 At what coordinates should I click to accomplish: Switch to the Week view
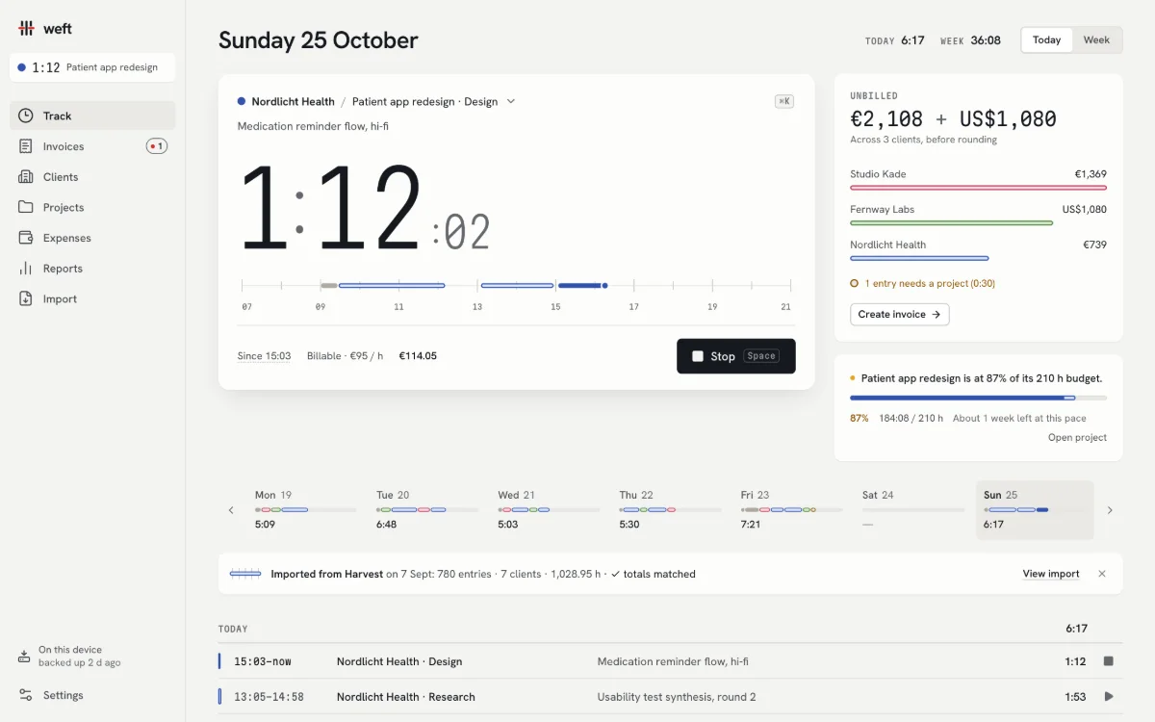(x=1096, y=39)
